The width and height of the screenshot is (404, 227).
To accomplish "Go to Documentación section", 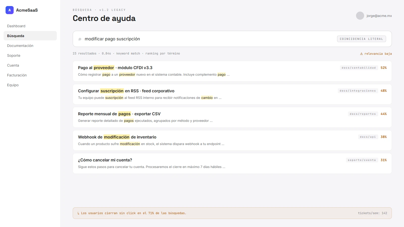I will (30, 46).
